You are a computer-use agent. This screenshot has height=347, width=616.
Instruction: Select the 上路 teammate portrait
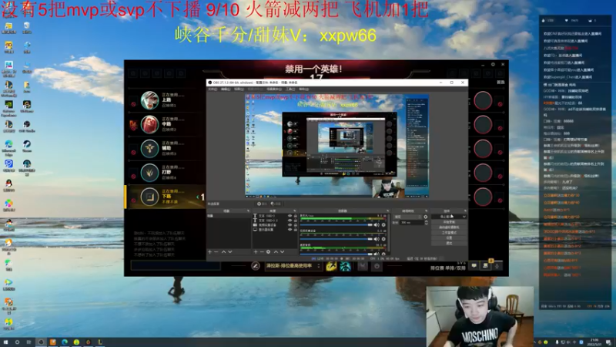point(149,100)
